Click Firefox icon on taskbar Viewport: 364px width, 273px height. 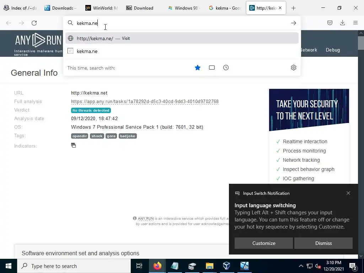[157, 266]
